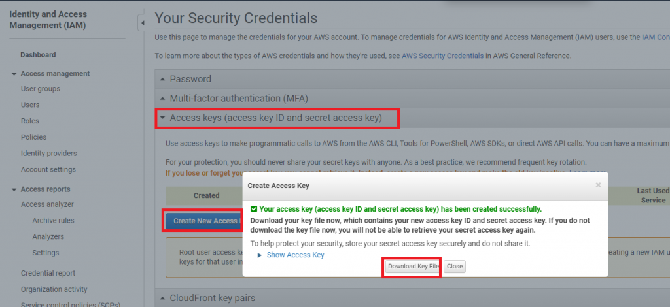Click AWS Security Credentials link
670x307 pixels.
tap(442, 56)
